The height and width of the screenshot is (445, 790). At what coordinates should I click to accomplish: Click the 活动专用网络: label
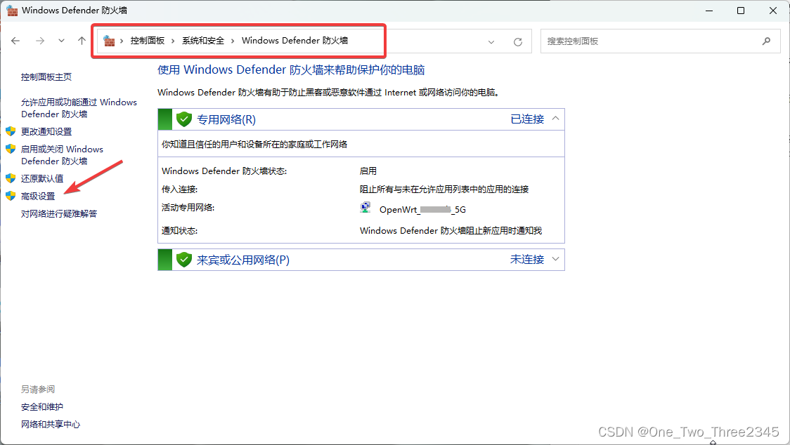188,207
